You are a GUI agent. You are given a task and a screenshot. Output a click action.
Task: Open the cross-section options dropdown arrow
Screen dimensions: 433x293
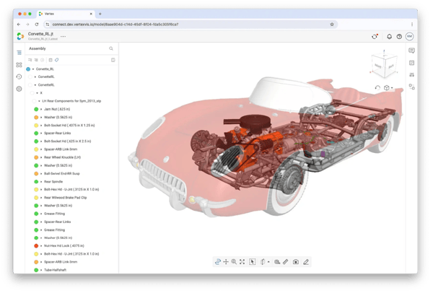pos(268,262)
